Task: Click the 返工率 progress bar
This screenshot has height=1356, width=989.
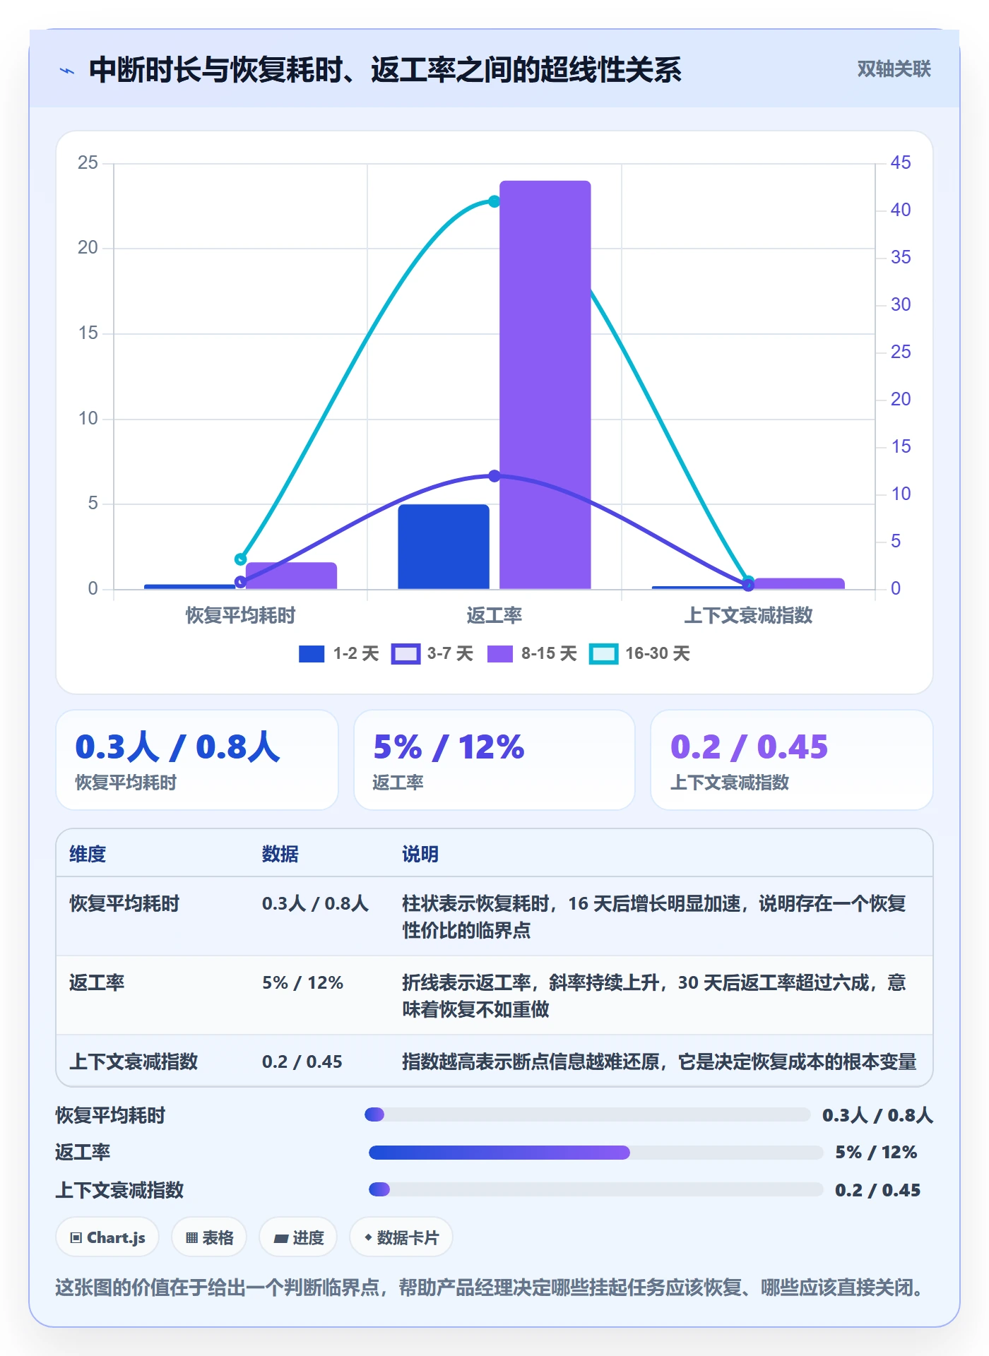Action: click(x=596, y=1153)
